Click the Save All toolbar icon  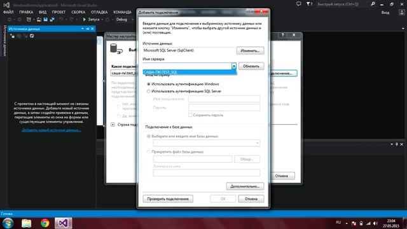click(x=52, y=20)
